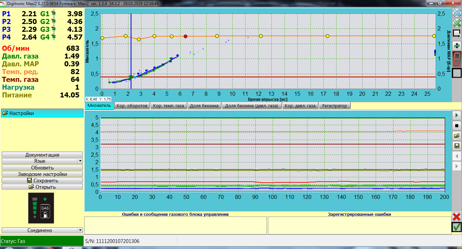Screen dimensions: 462x249
Task: Click the P2 petrol injector label
Action: coord(6,22)
